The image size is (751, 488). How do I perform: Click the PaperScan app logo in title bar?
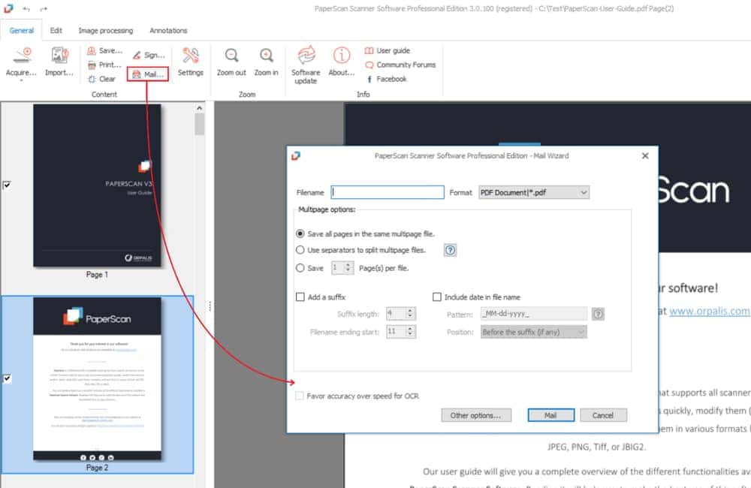click(8, 8)
